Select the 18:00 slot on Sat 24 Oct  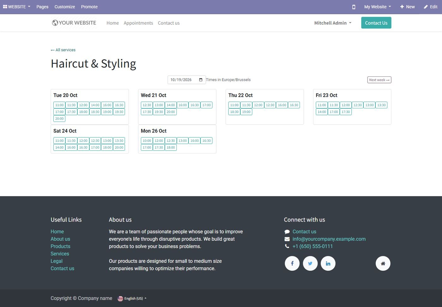(107, 147)
